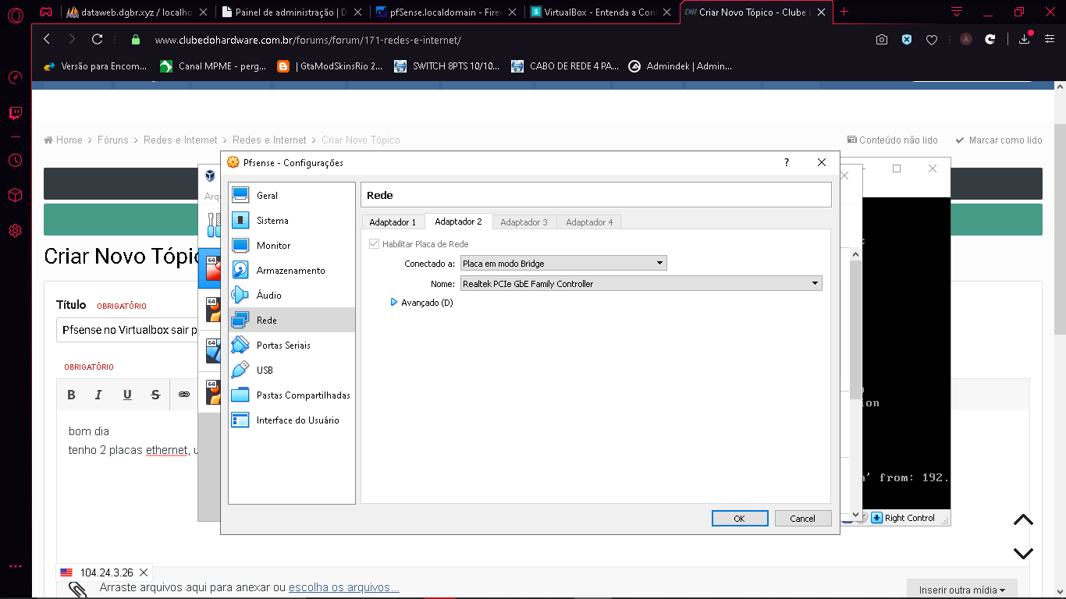The height and width of the screenshot is (599, 1066).
Task: Go to Fóruns breadcrumb link
Action: coord(113,140)
